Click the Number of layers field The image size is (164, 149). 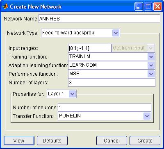112,83
